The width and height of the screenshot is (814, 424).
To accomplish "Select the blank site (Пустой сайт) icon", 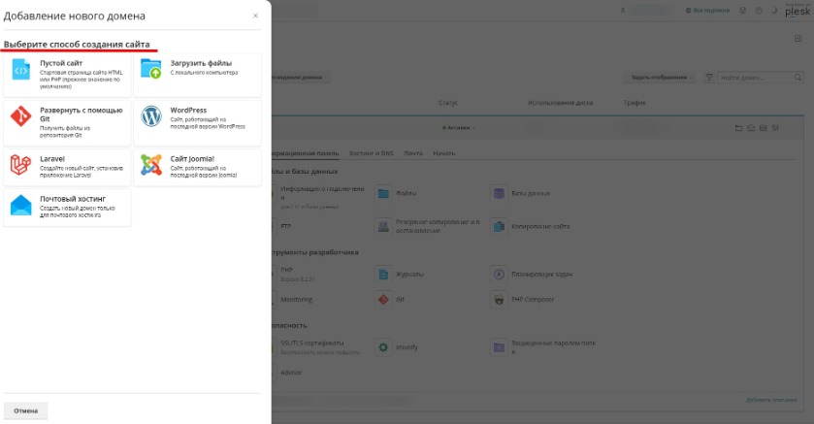I will pos(21,70).
